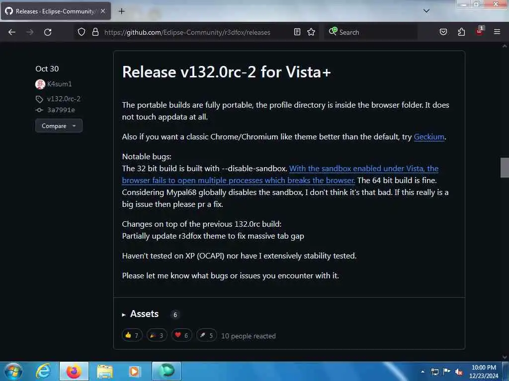Go back to the previous page
Screen dimensions: 509x381
(12, 32)
